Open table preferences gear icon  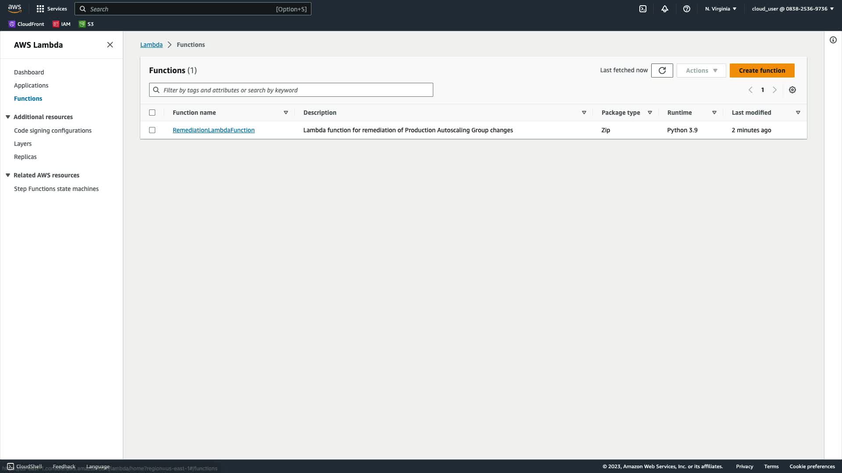(x=792, y=90)
